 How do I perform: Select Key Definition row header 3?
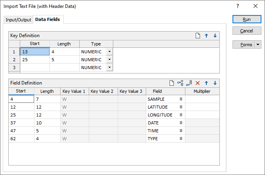pyautogui.click(x=14, y=68)
